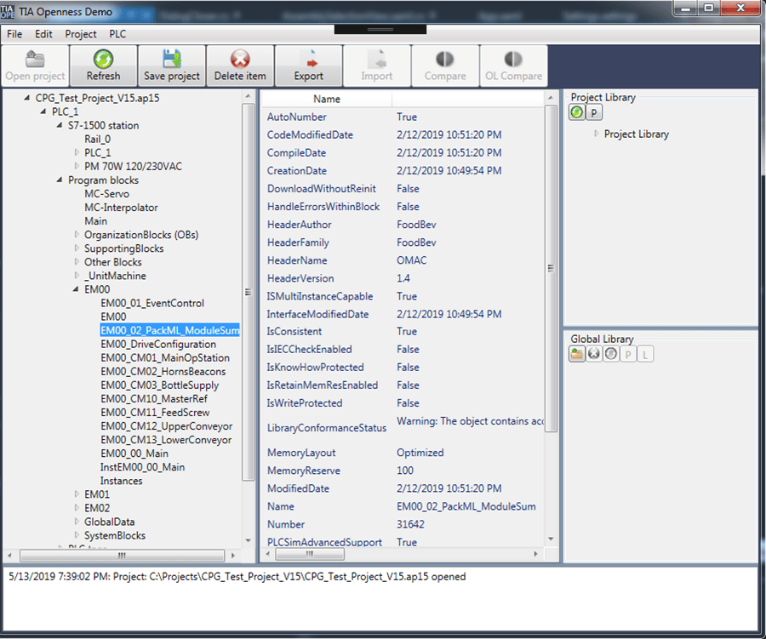Expand the SupportingBlocks folder
The image size is (766, 639).
tap(77, 248)
